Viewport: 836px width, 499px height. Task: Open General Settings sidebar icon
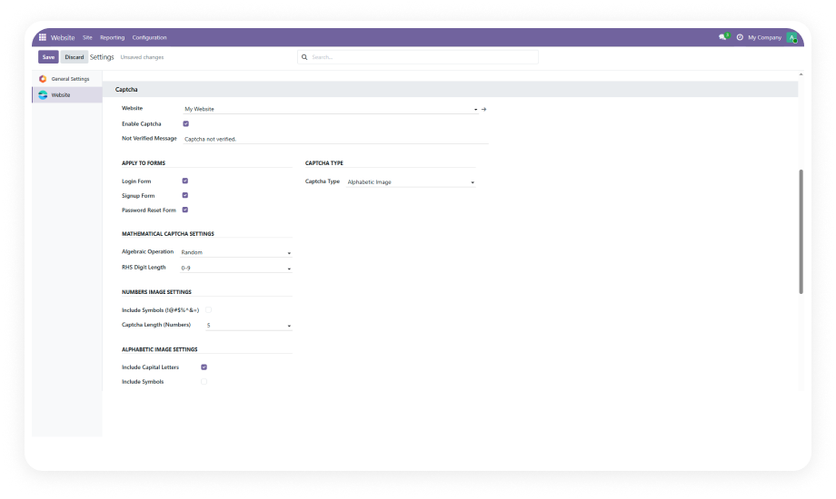[43, 79]
